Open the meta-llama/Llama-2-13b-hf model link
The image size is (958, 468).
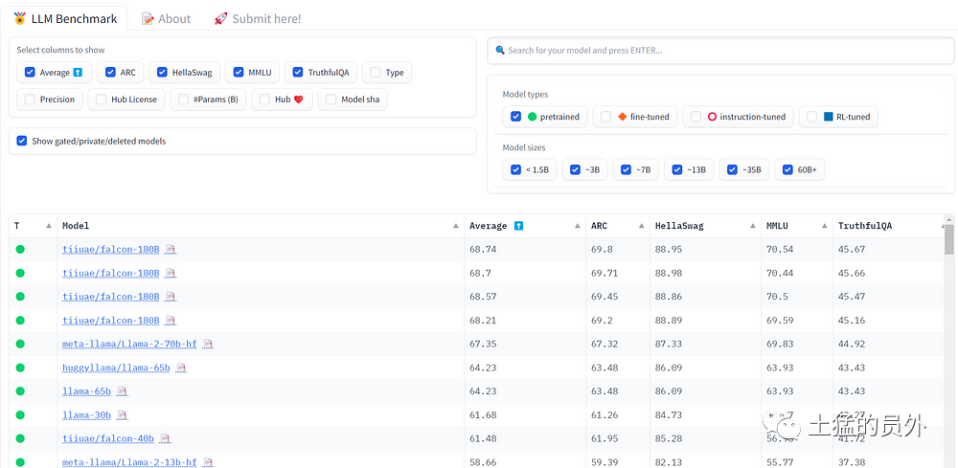coord(129,462)
